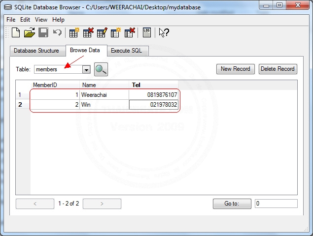Click the MemberID column header
The width and height of the screenshot is (313, 236).
coord(55,85)
